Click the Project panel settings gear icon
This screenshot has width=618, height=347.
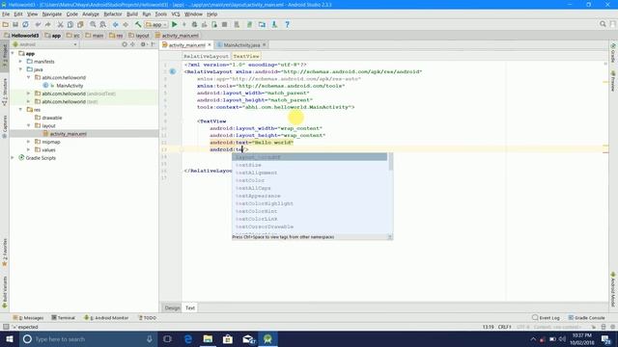pos(143,44)
